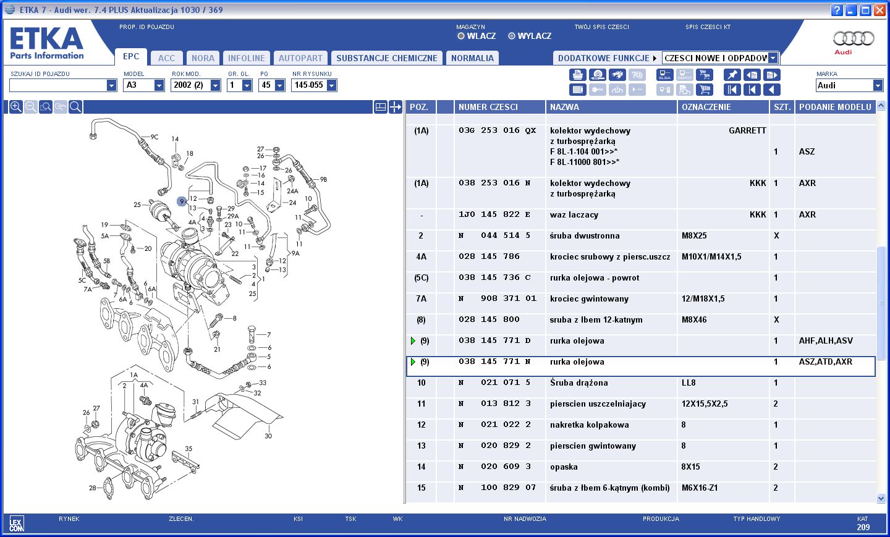The height and width of the screenshot is (537, 890).
Task: Go to next illustration page icon
Action: (772, 75)
